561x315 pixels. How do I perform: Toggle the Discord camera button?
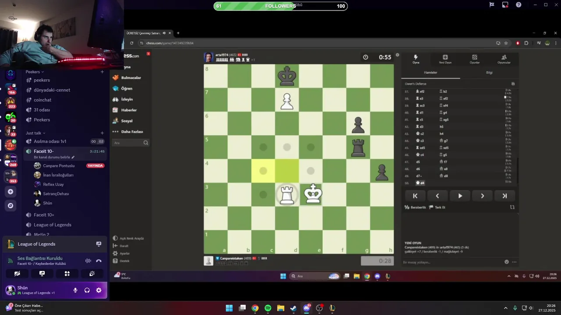[17, 273]
